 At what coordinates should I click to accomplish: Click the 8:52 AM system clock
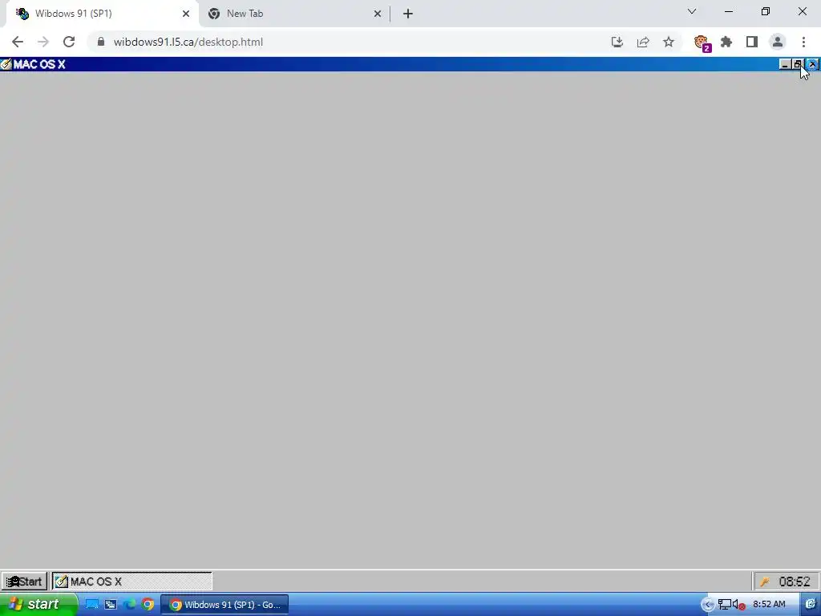pyautogui.click(x=769, y=605)
